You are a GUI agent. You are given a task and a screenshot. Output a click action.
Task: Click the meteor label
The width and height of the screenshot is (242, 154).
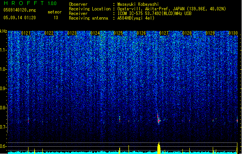55,12
